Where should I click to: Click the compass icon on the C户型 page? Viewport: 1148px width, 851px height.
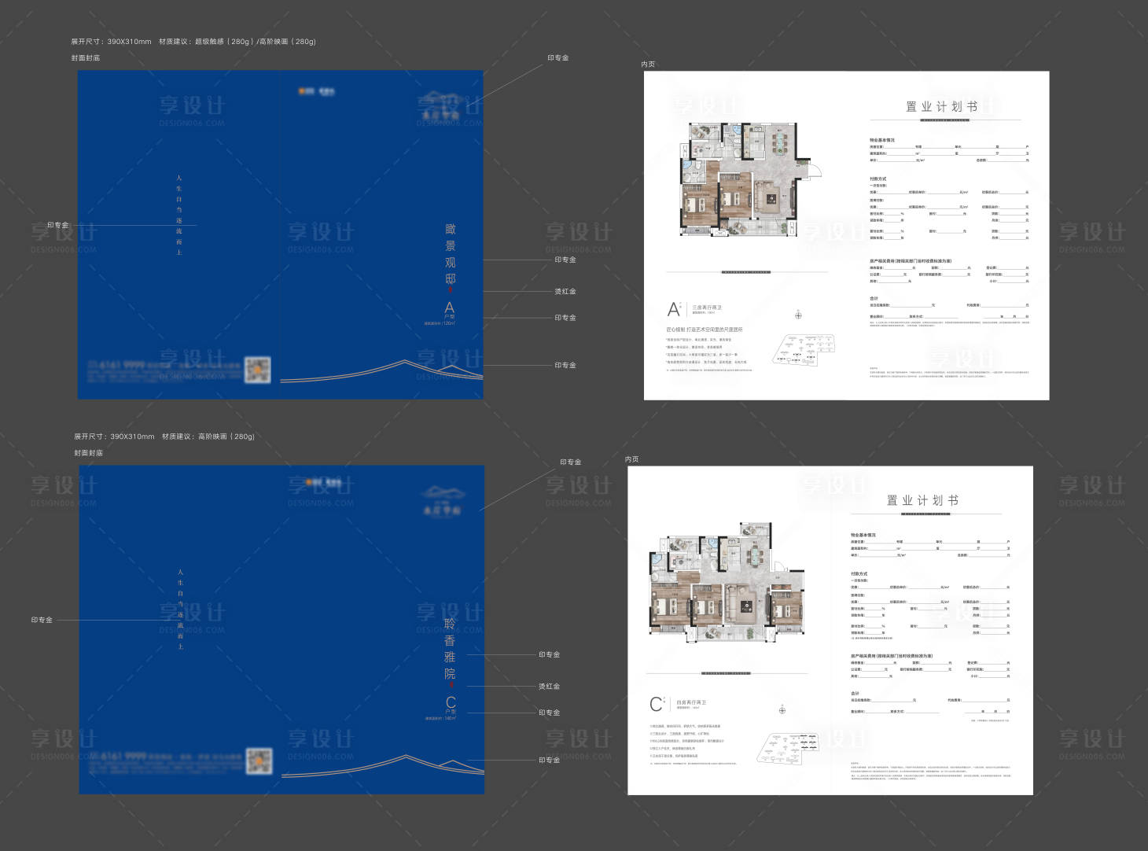(782, 710)
